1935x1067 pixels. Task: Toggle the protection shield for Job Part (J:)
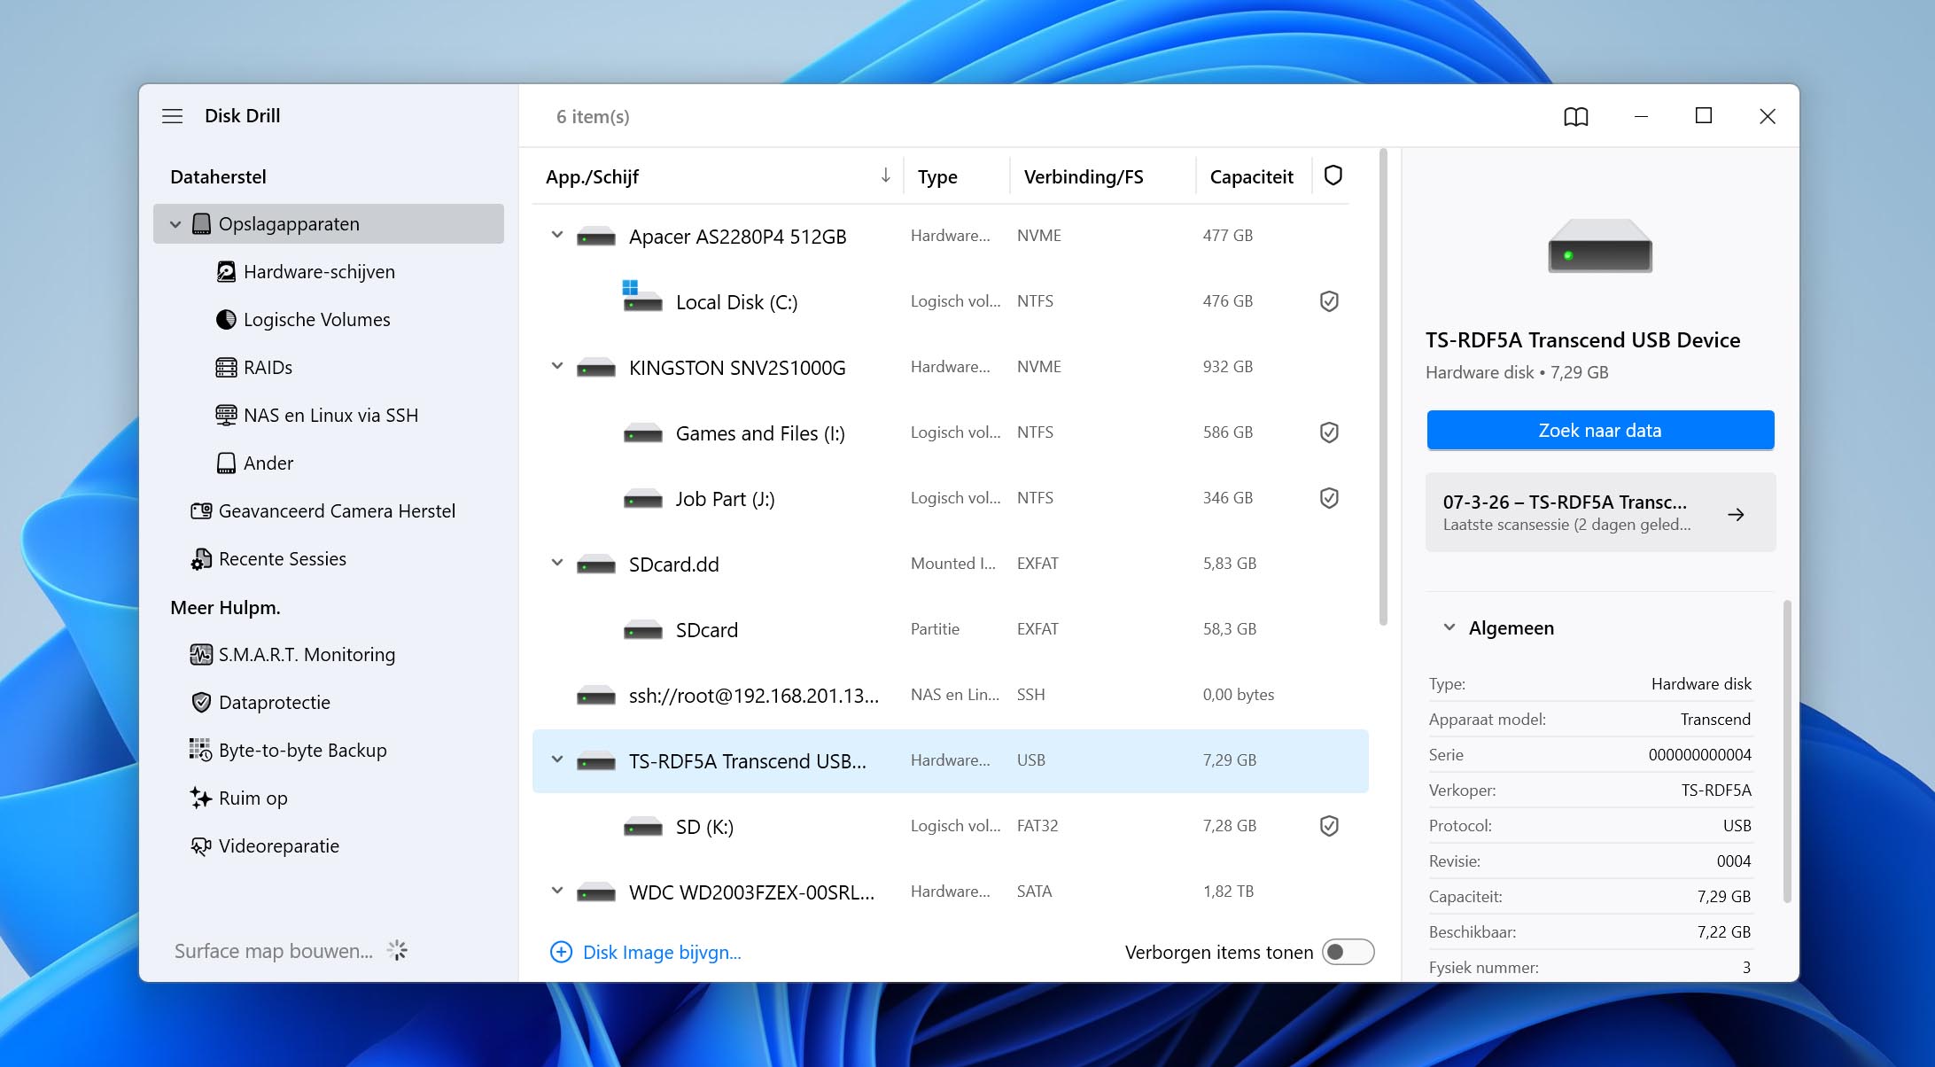(1329, 498)
